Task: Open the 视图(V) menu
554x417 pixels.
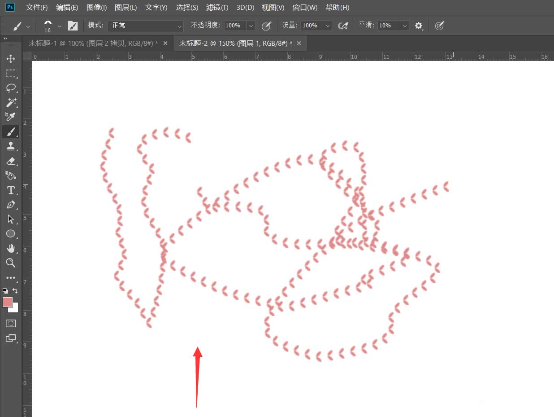Action: click(273, 8)
